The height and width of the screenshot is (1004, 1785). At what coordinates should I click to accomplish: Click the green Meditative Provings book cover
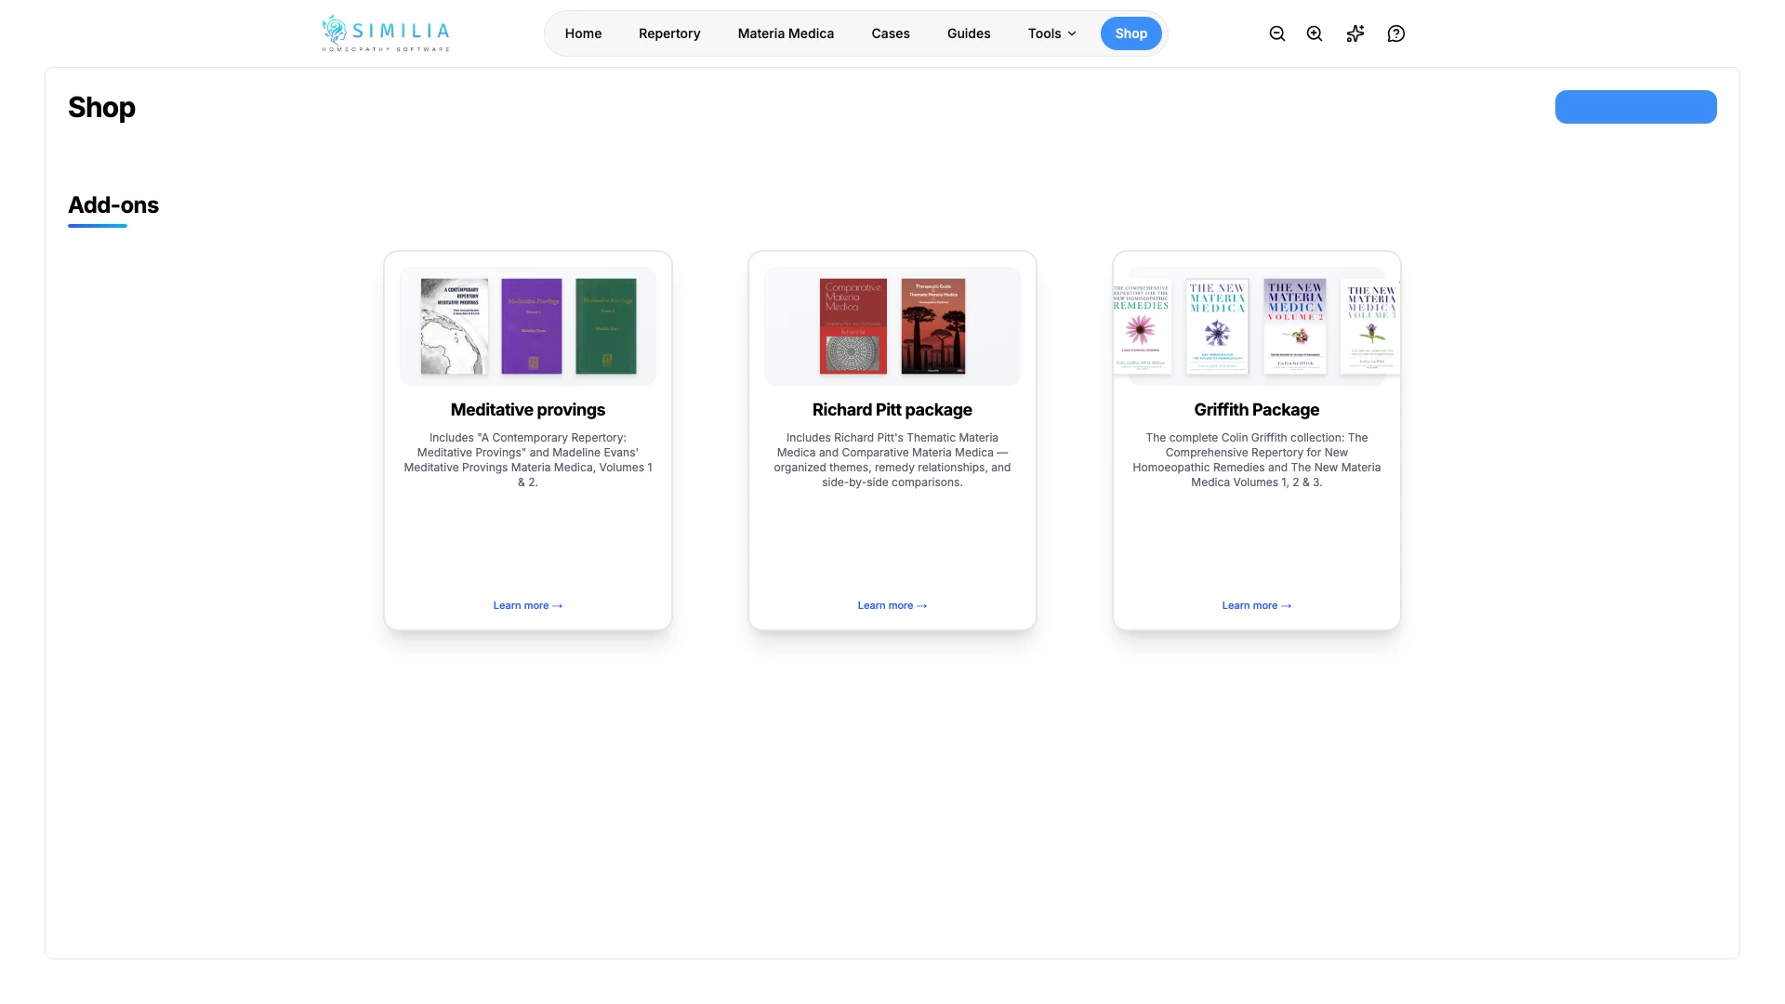click(606, 326)
